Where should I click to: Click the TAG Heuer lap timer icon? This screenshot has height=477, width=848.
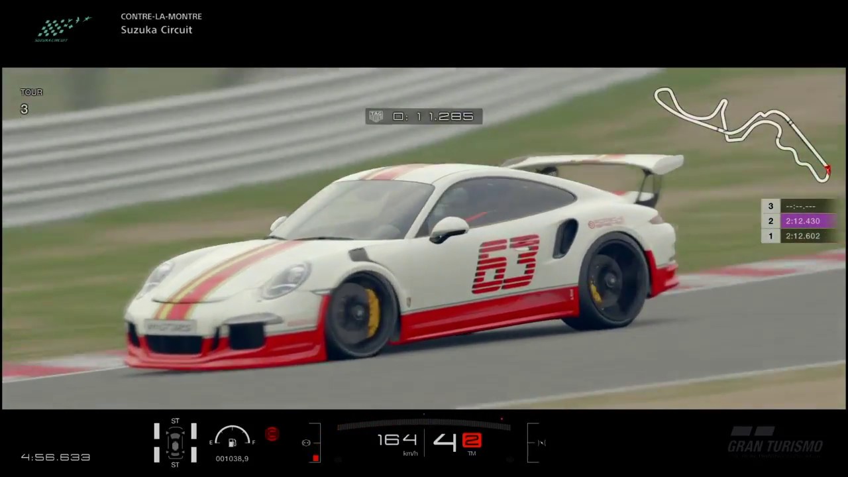[376, 117]
